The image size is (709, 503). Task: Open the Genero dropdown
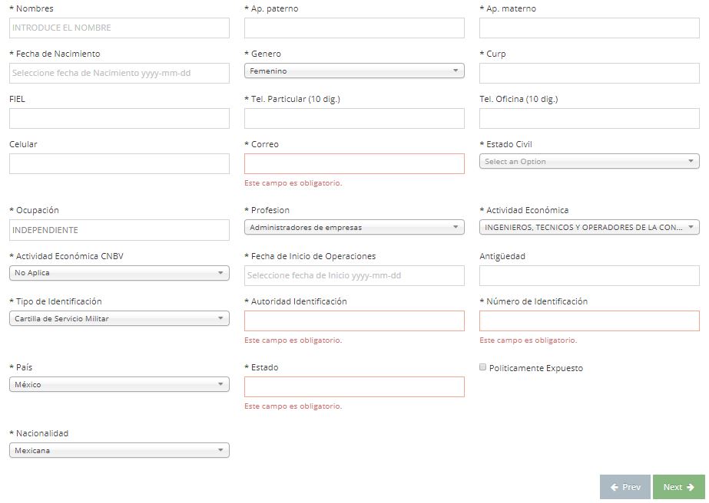click(x=354, y=71)
